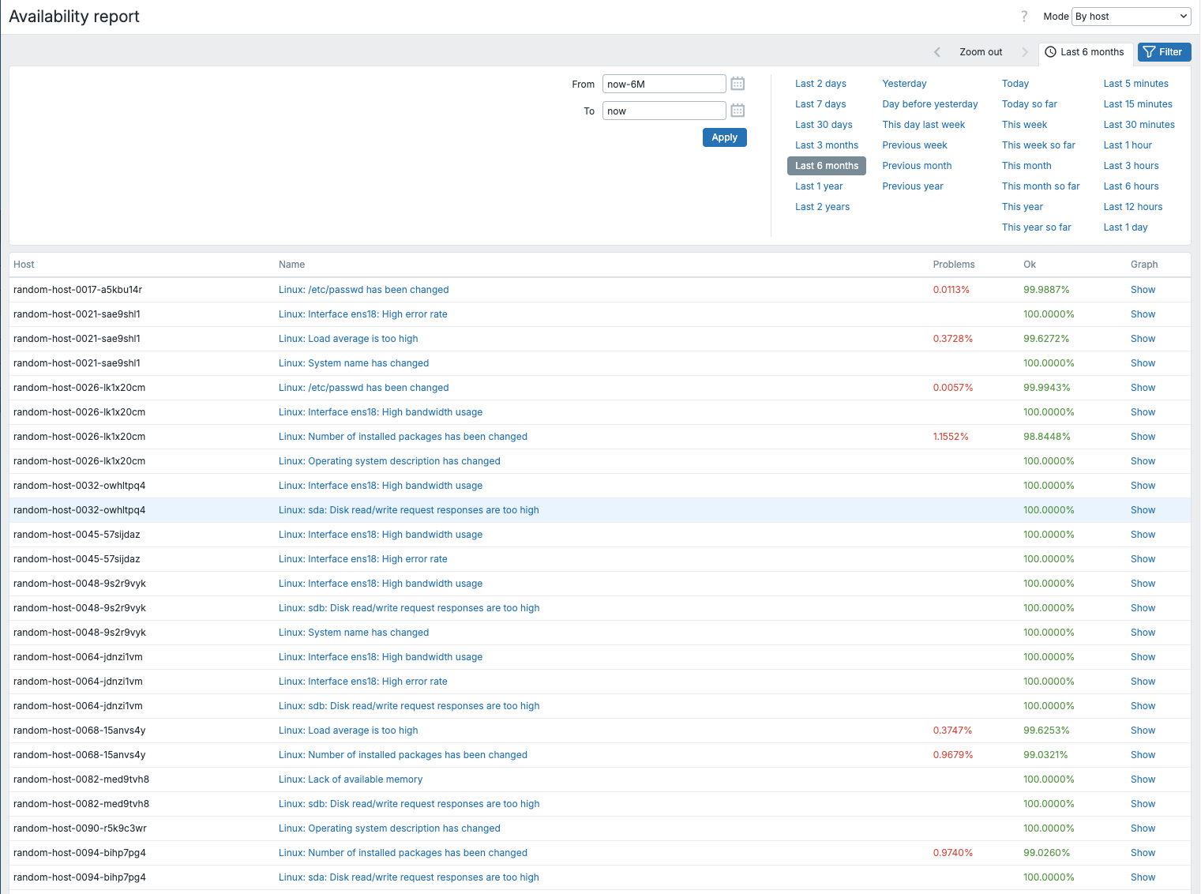This screenshot has height=894, width=1201.
Task: Open sdb Disk read/write trigger on host-0048
Action: tap(409, 608)
